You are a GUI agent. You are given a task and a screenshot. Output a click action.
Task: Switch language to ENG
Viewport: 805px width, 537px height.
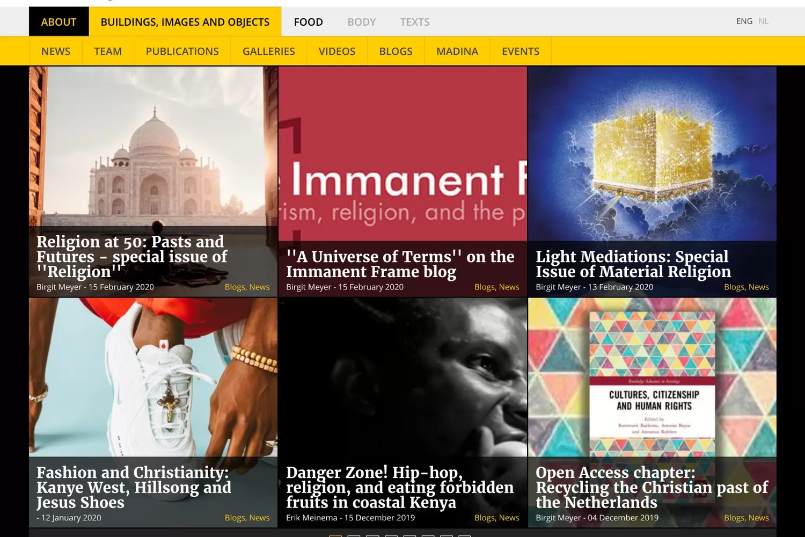pyautogui.click(x=744, y=21)
